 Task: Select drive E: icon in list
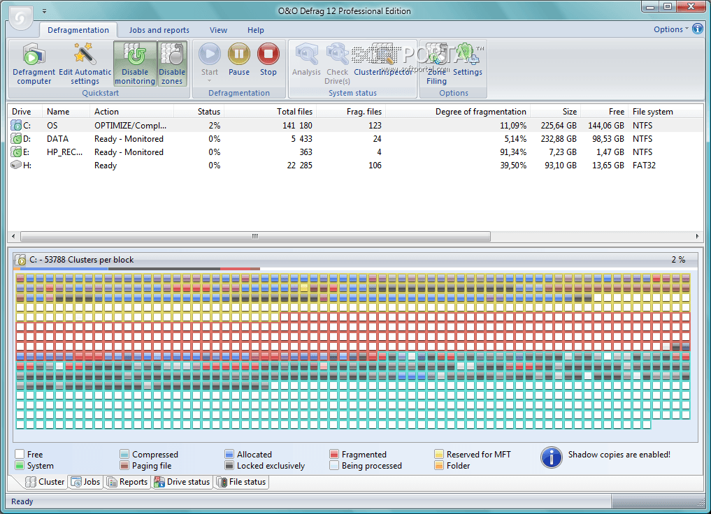tap(16, 152)
